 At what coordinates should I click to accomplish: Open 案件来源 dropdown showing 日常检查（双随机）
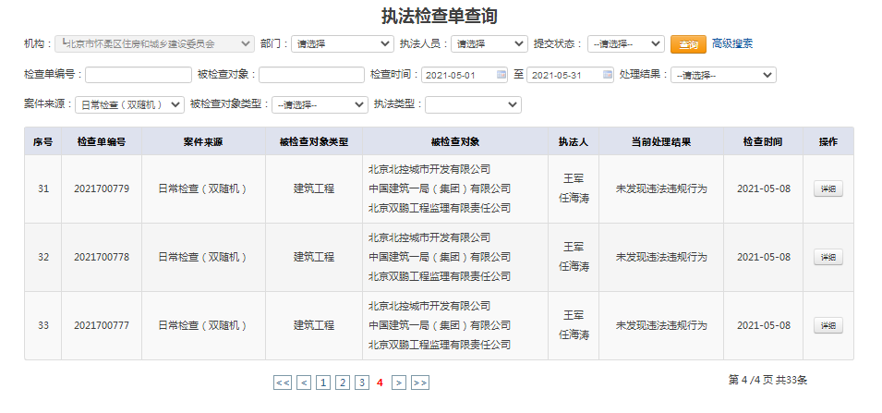(129, 104)
